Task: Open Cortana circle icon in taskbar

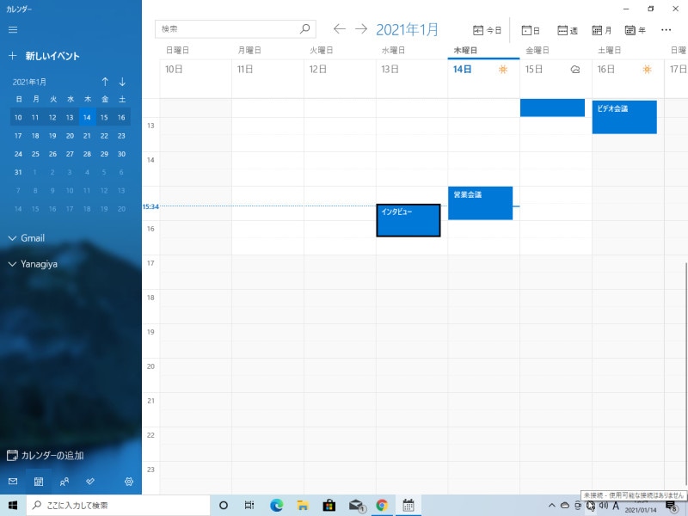Action: pyautogui.click(x=224, y=506)
